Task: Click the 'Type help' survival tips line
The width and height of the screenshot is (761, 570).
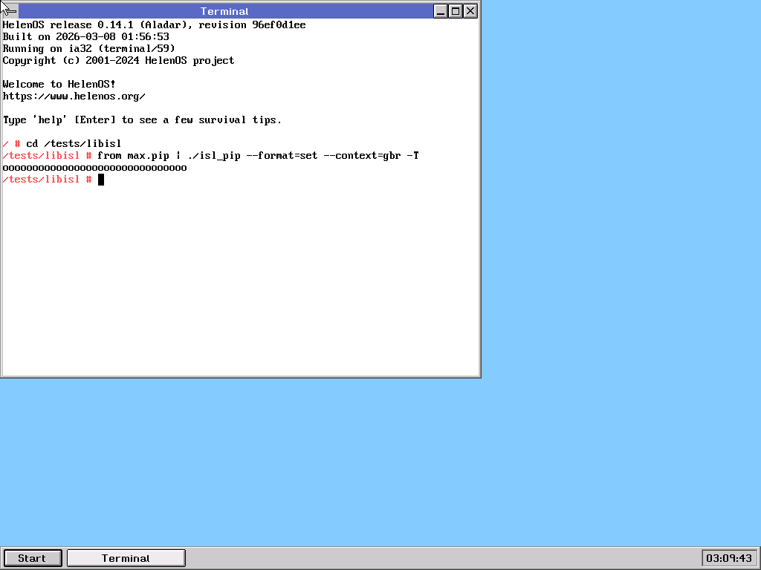Action: tap(142, 120)
